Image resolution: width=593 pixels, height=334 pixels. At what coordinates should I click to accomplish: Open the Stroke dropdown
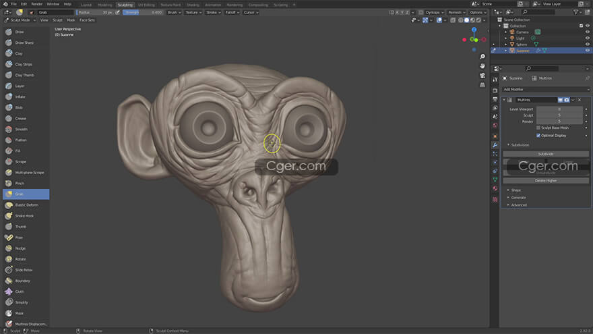pyautogui.click(x=213, y=13)
